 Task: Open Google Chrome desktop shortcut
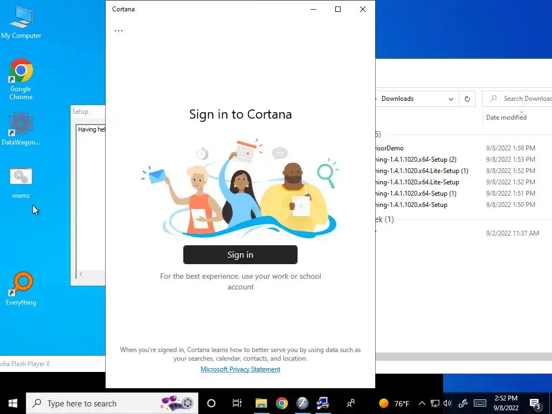coord(21,79)
